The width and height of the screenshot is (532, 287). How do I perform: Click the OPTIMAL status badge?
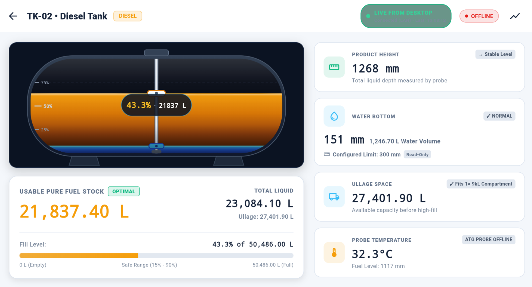pyautogui.click(x=124, y=192)
